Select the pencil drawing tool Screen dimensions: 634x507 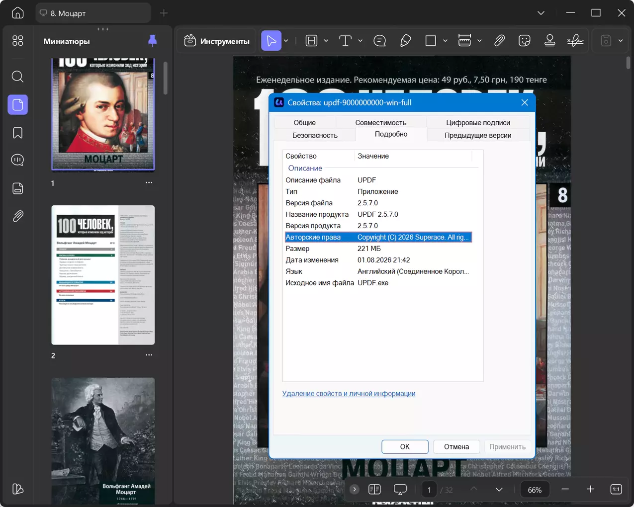(x=406, y=41)
